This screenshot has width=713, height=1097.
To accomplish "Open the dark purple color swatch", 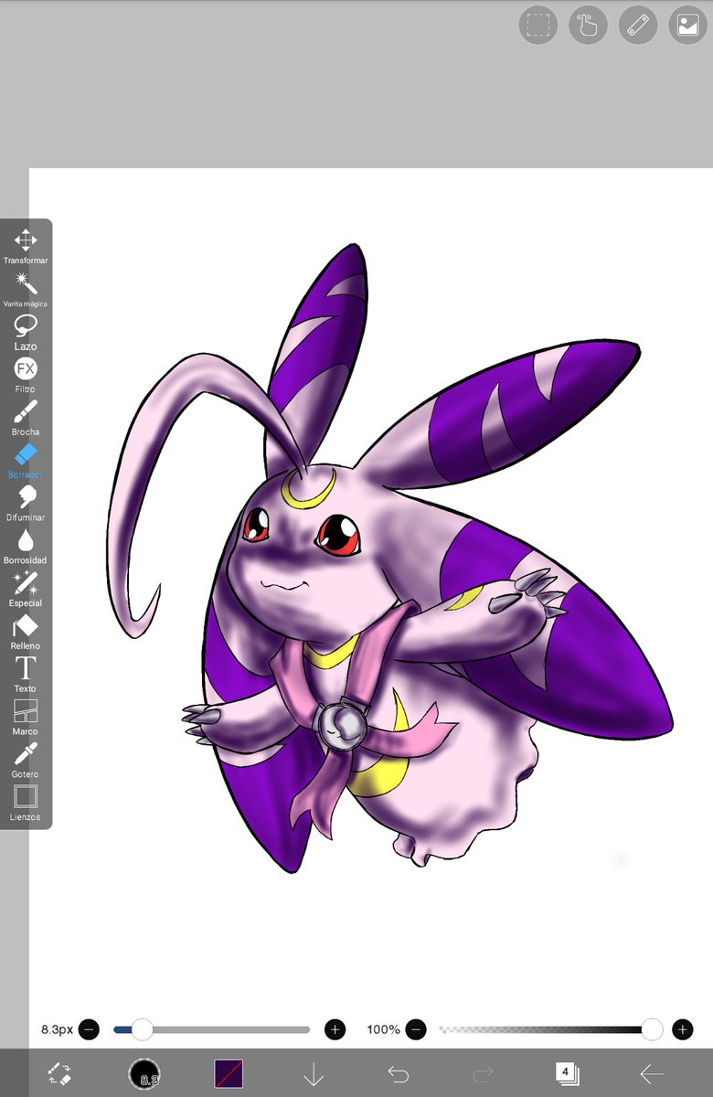I will click(x=229, y=1073).
